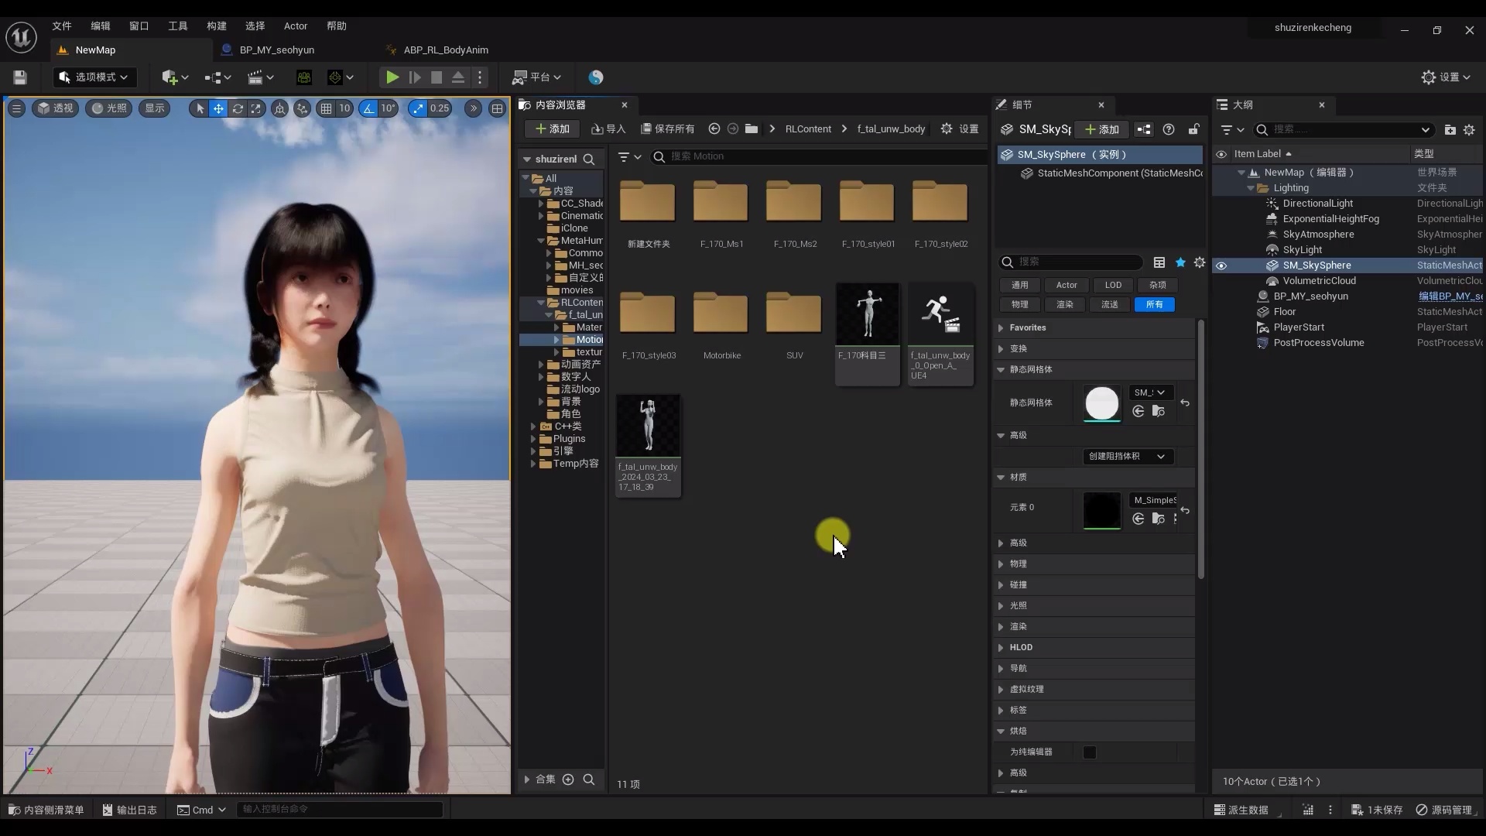
Task: Click the favorites star icon in Details
Action: 1180,262
